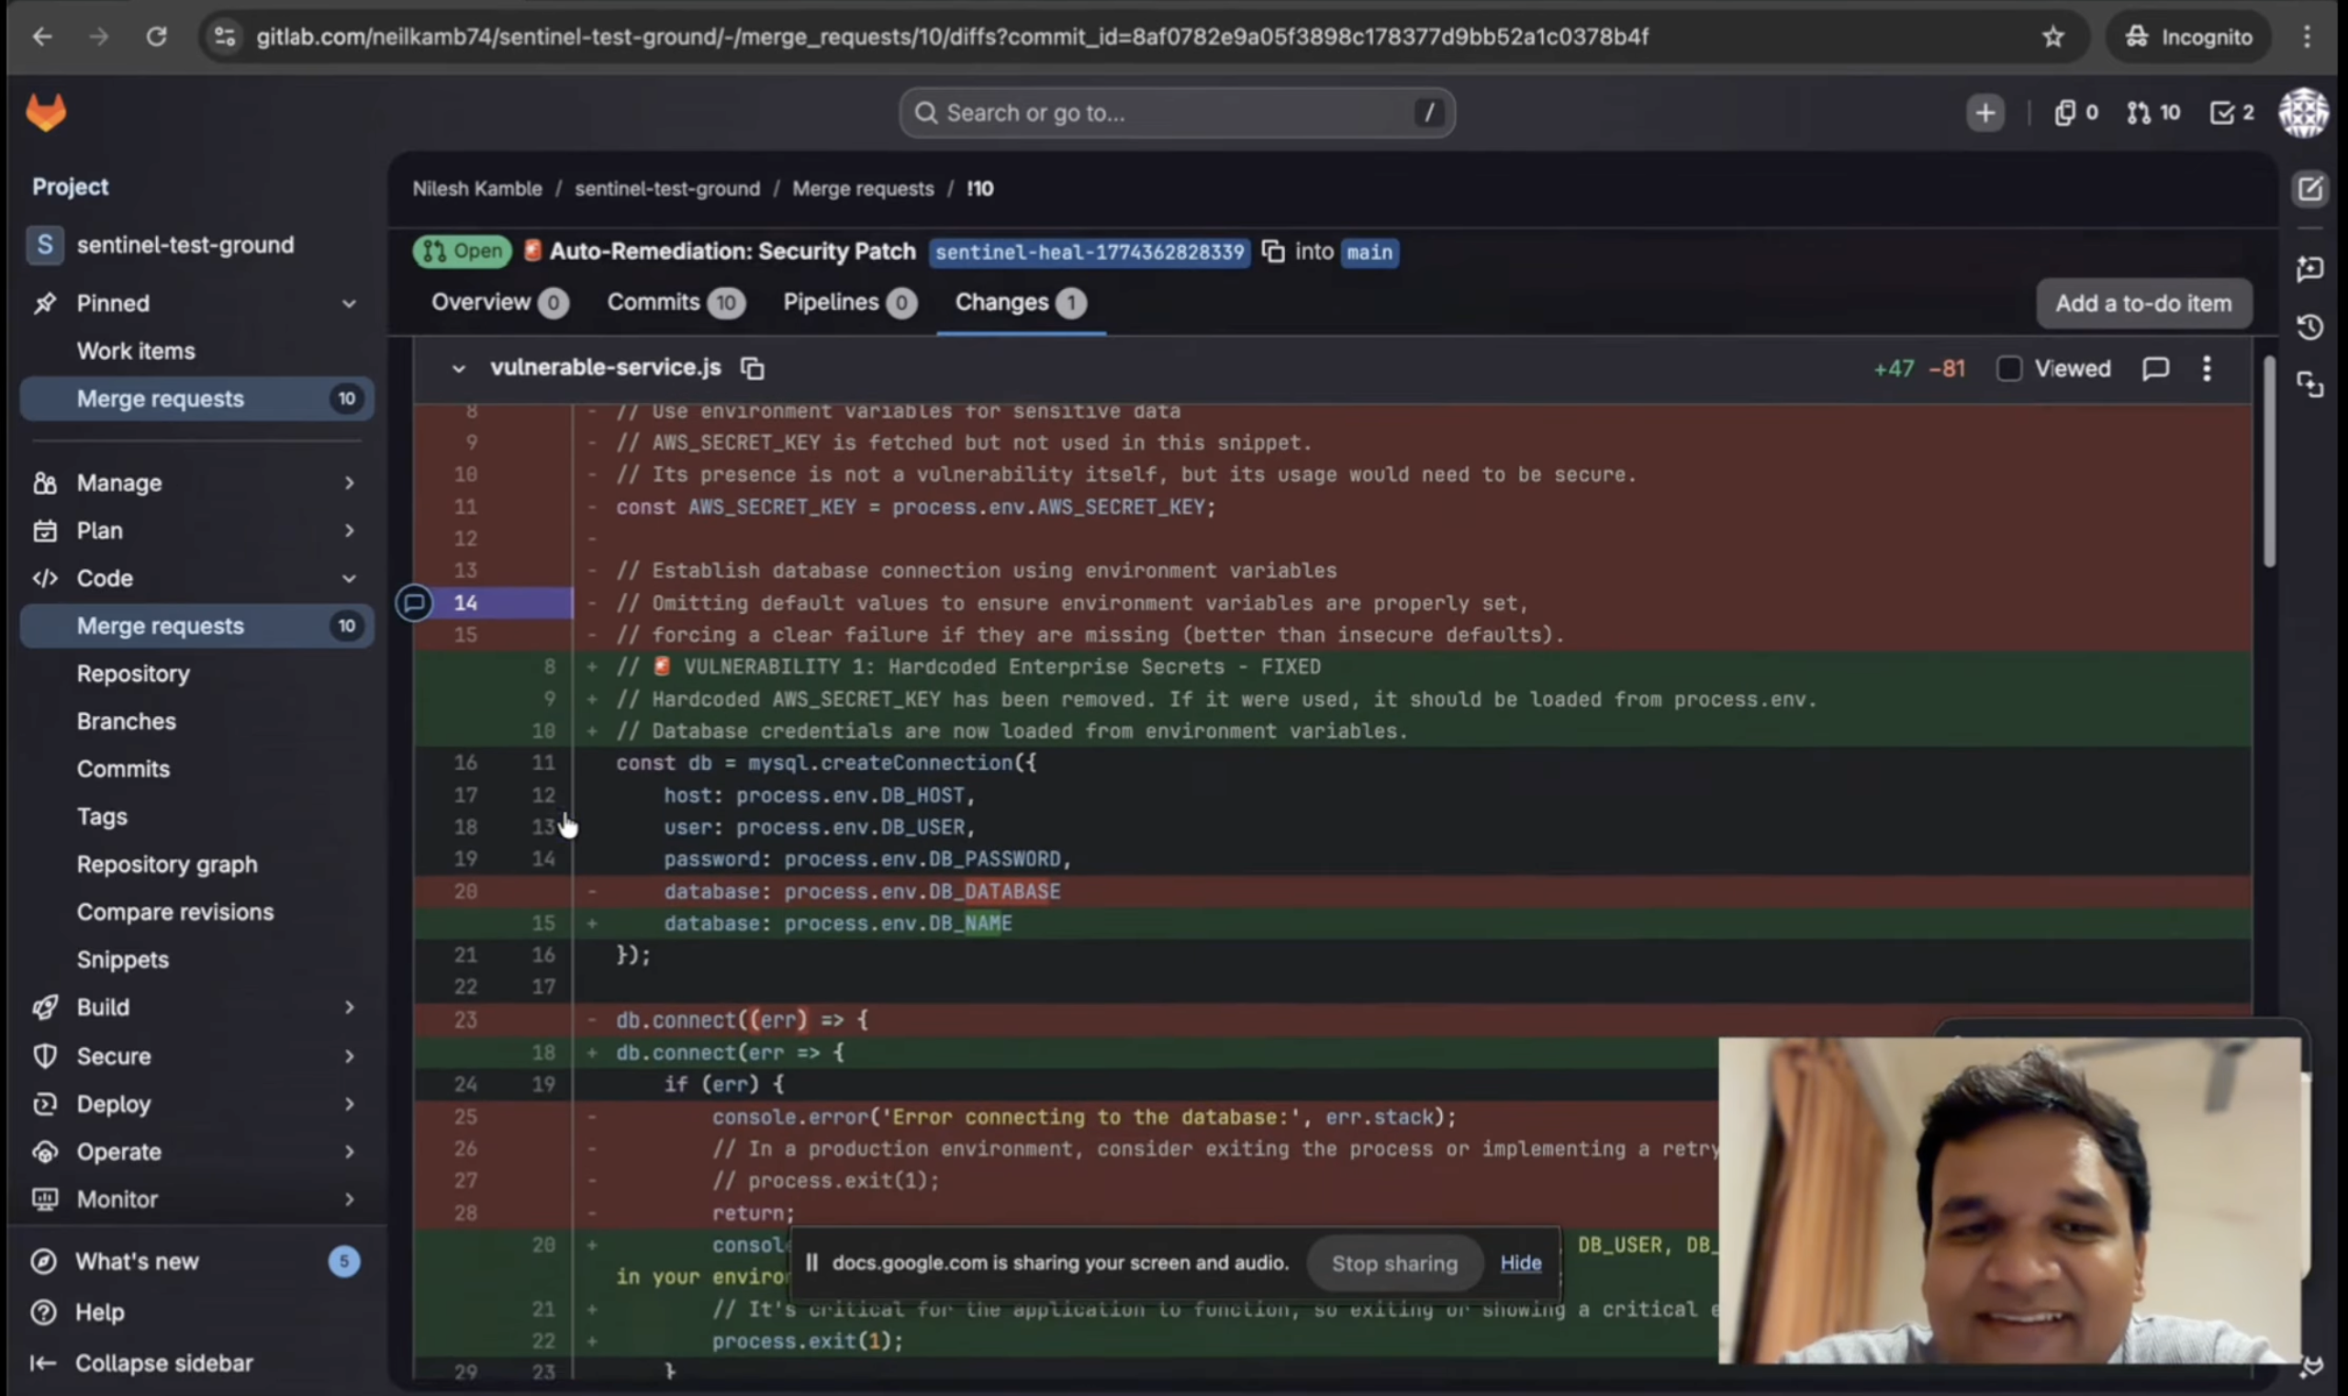Click the Search or go to field

[1176, 113]
